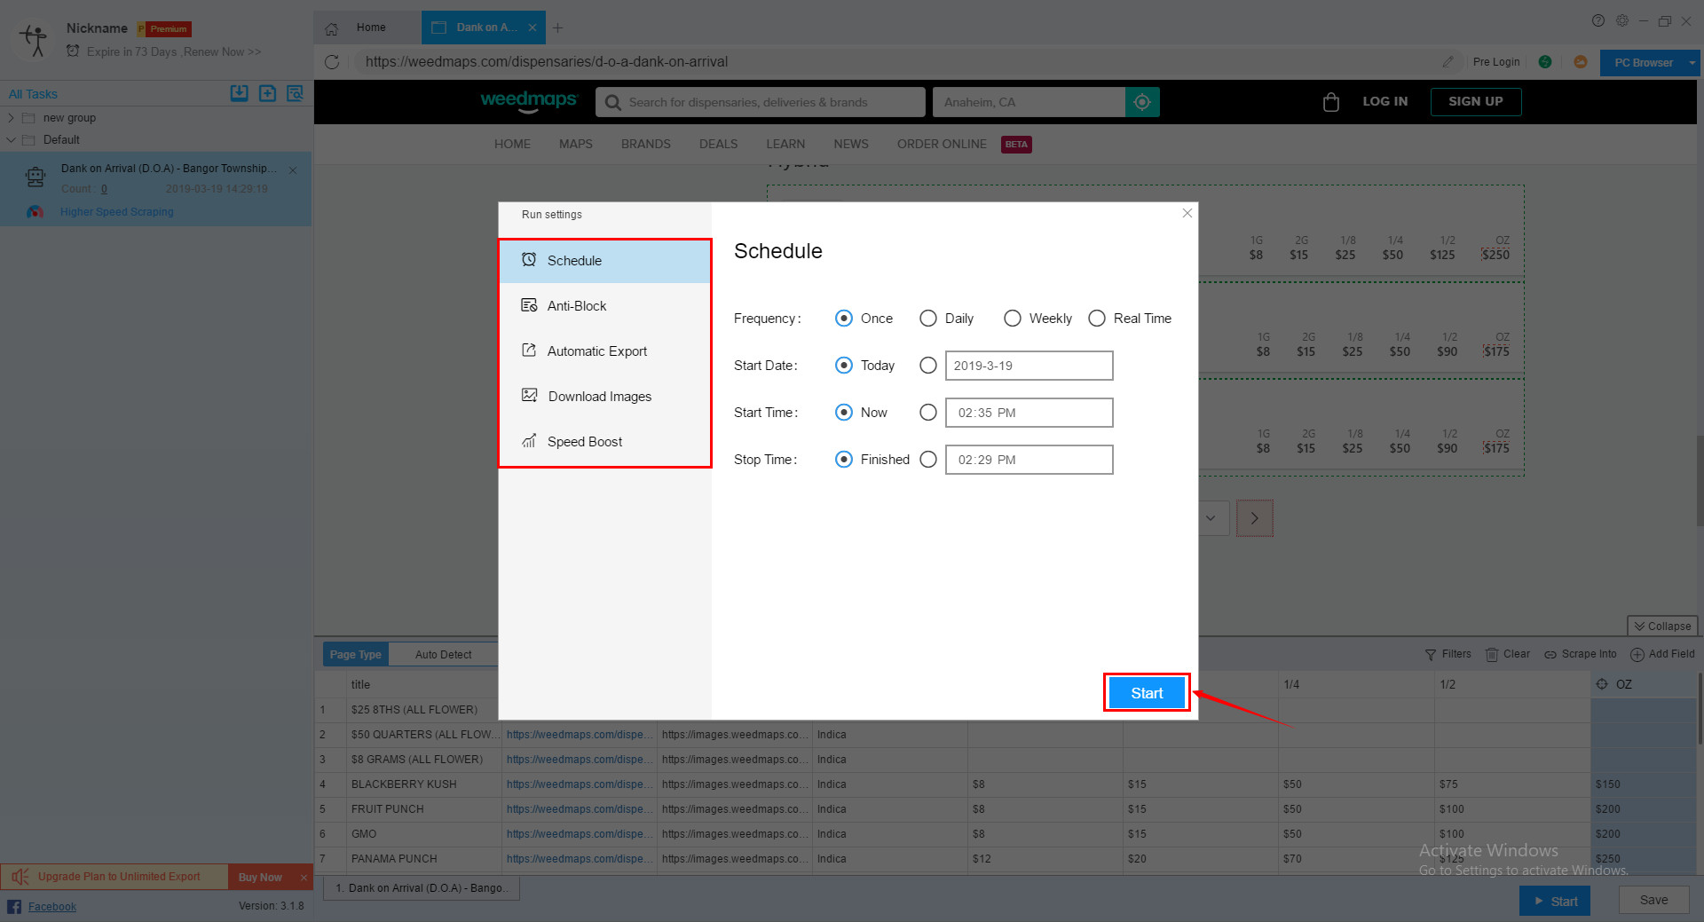Select custom stop time radio button
This screenshot has height=922, width=1704.
pyautogui.click(x=928, y=460)
